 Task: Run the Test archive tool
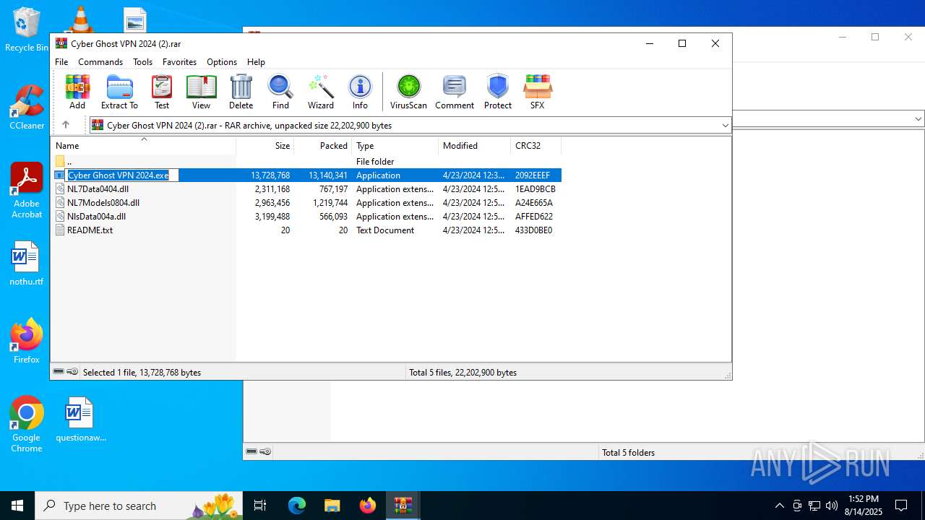[x=162, y=92]
